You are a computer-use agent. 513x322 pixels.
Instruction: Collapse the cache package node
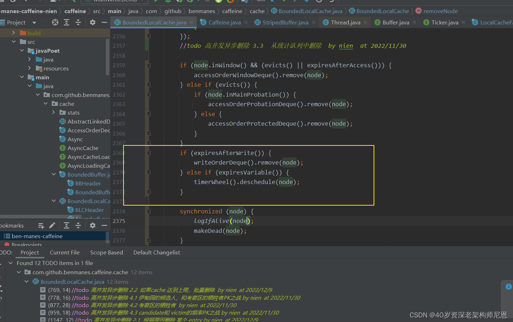coord(46,104)
